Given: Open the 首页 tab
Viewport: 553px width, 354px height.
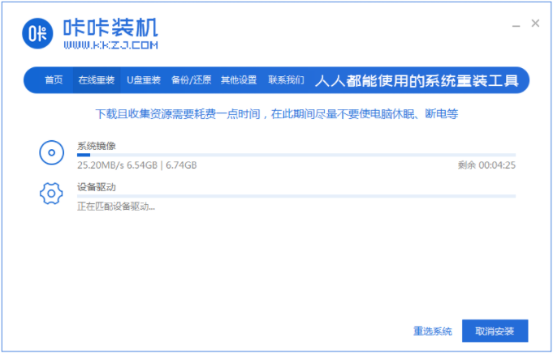Looking at the screenshot, I should point(54,80).
